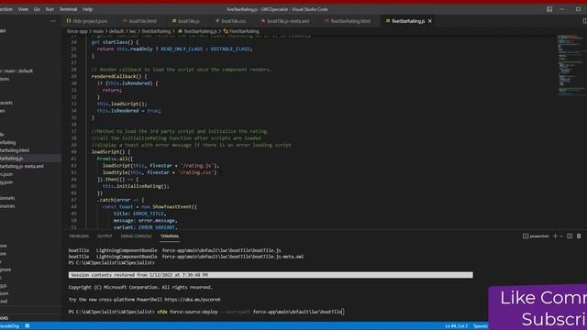This screenshot has height=330, width=587.
Task: Open the View menu
Action: (23, 9)
